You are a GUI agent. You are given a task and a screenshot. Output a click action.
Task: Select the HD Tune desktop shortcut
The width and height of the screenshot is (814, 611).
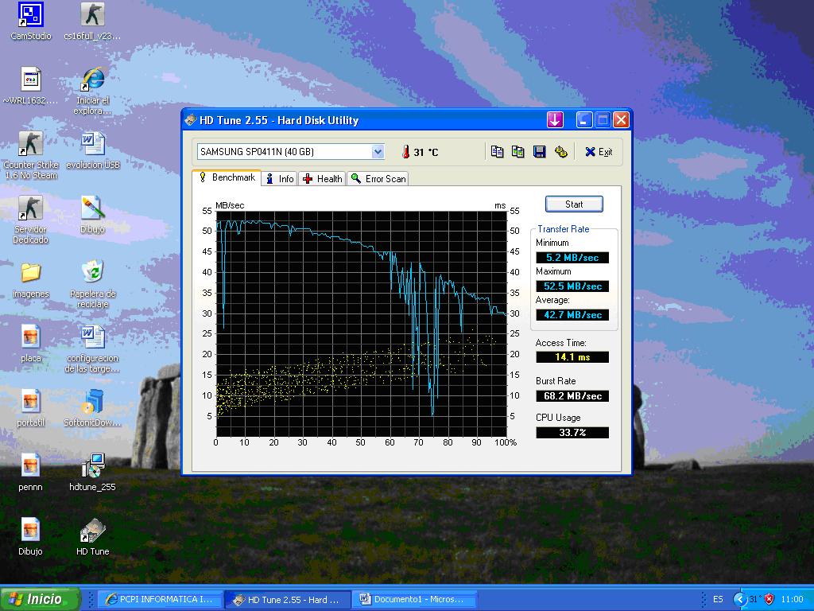pyautogui.click(x=93, y=537)
